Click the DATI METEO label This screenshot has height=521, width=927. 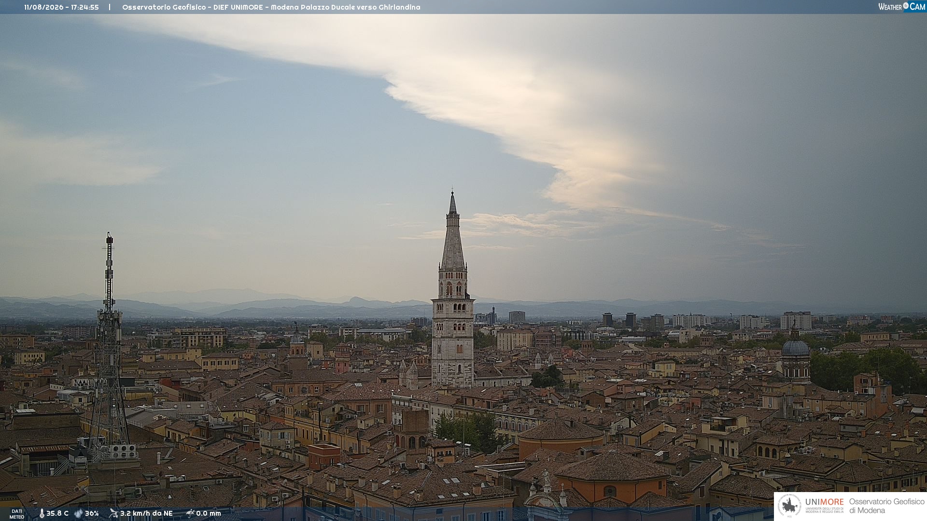(x=17, y=514)
